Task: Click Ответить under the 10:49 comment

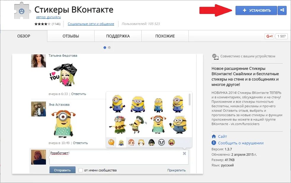Action: [x=80, y=143]
